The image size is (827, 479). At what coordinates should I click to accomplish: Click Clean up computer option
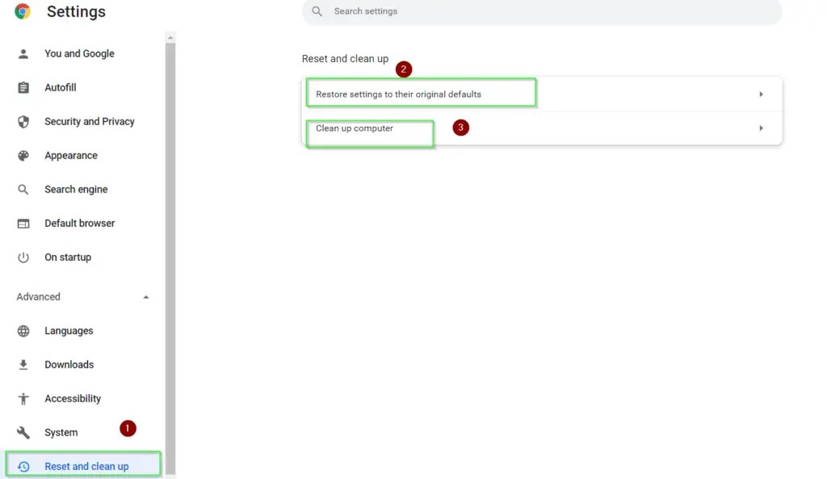tap(354, 128)
